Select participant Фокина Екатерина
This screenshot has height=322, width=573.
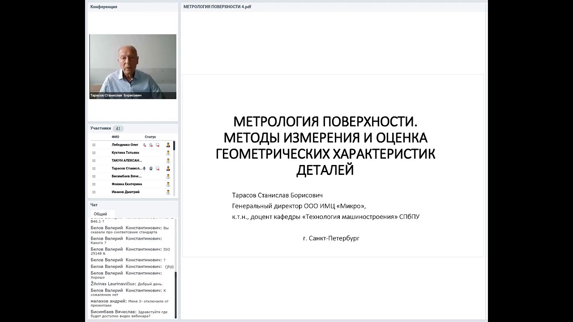click(x=127, y=184)
